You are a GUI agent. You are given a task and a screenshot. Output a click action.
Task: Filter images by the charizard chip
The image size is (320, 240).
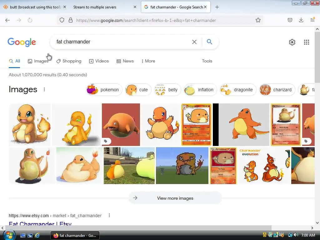coord(277,90)
